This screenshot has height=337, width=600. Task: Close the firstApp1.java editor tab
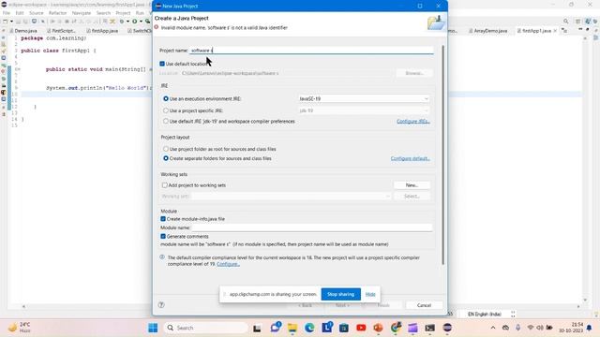[555, 31]
